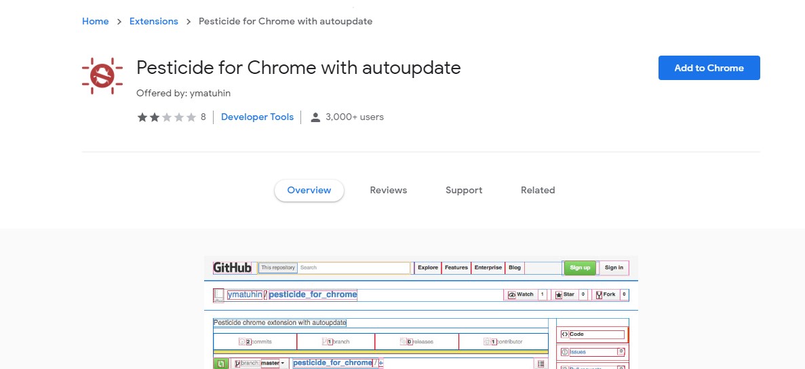The image size is (805, 369).
Task: Click Offered by: ymatuhin text
Action: pyautogui.click(x=183, y=93)
